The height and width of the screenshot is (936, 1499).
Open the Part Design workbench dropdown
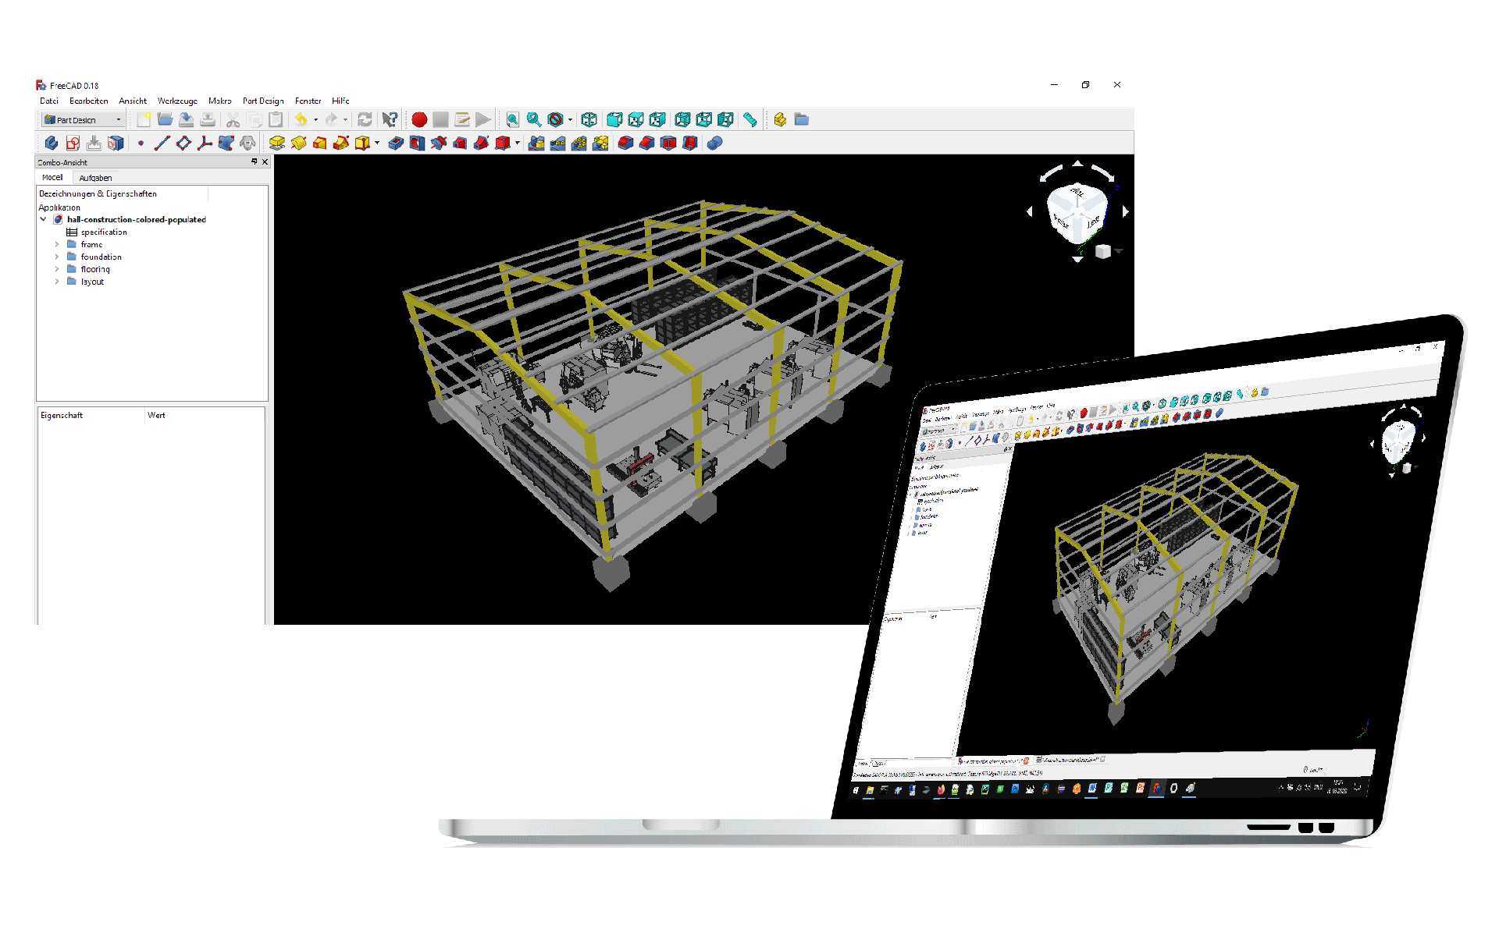click(82, 120)
